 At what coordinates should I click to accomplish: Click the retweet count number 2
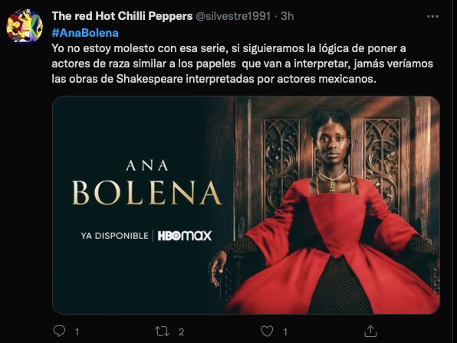pyautogui.click(x=181, y=332)
